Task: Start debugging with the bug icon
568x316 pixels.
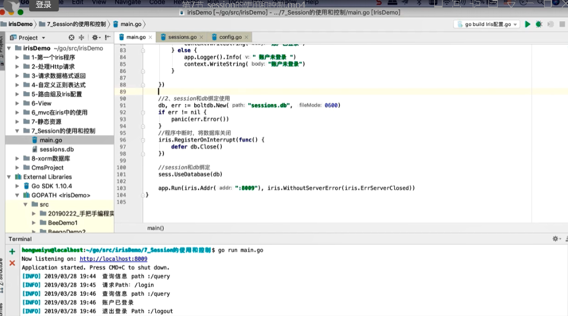Action: [x=538, y=24]
